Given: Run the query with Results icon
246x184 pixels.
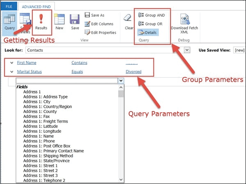Looking at the screenshot, I should click(41, 22).
